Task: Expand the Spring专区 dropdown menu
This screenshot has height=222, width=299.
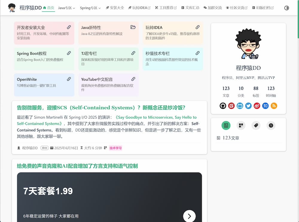Action: (90, 8)
